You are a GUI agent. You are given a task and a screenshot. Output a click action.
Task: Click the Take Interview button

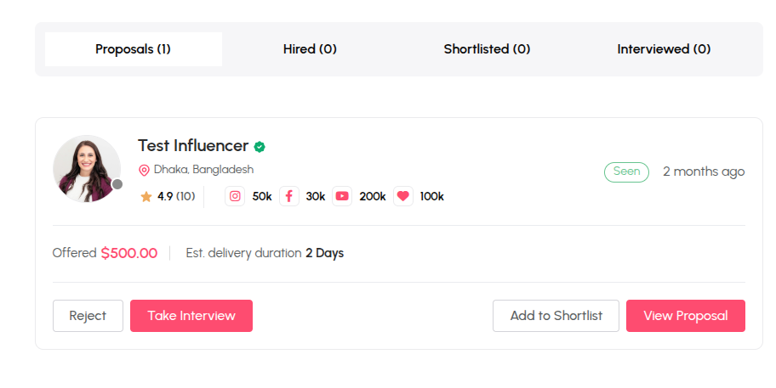click(191, 316)
